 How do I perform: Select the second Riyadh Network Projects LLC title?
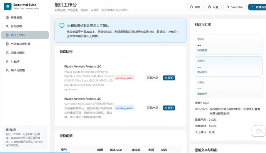tap(82, 99)
